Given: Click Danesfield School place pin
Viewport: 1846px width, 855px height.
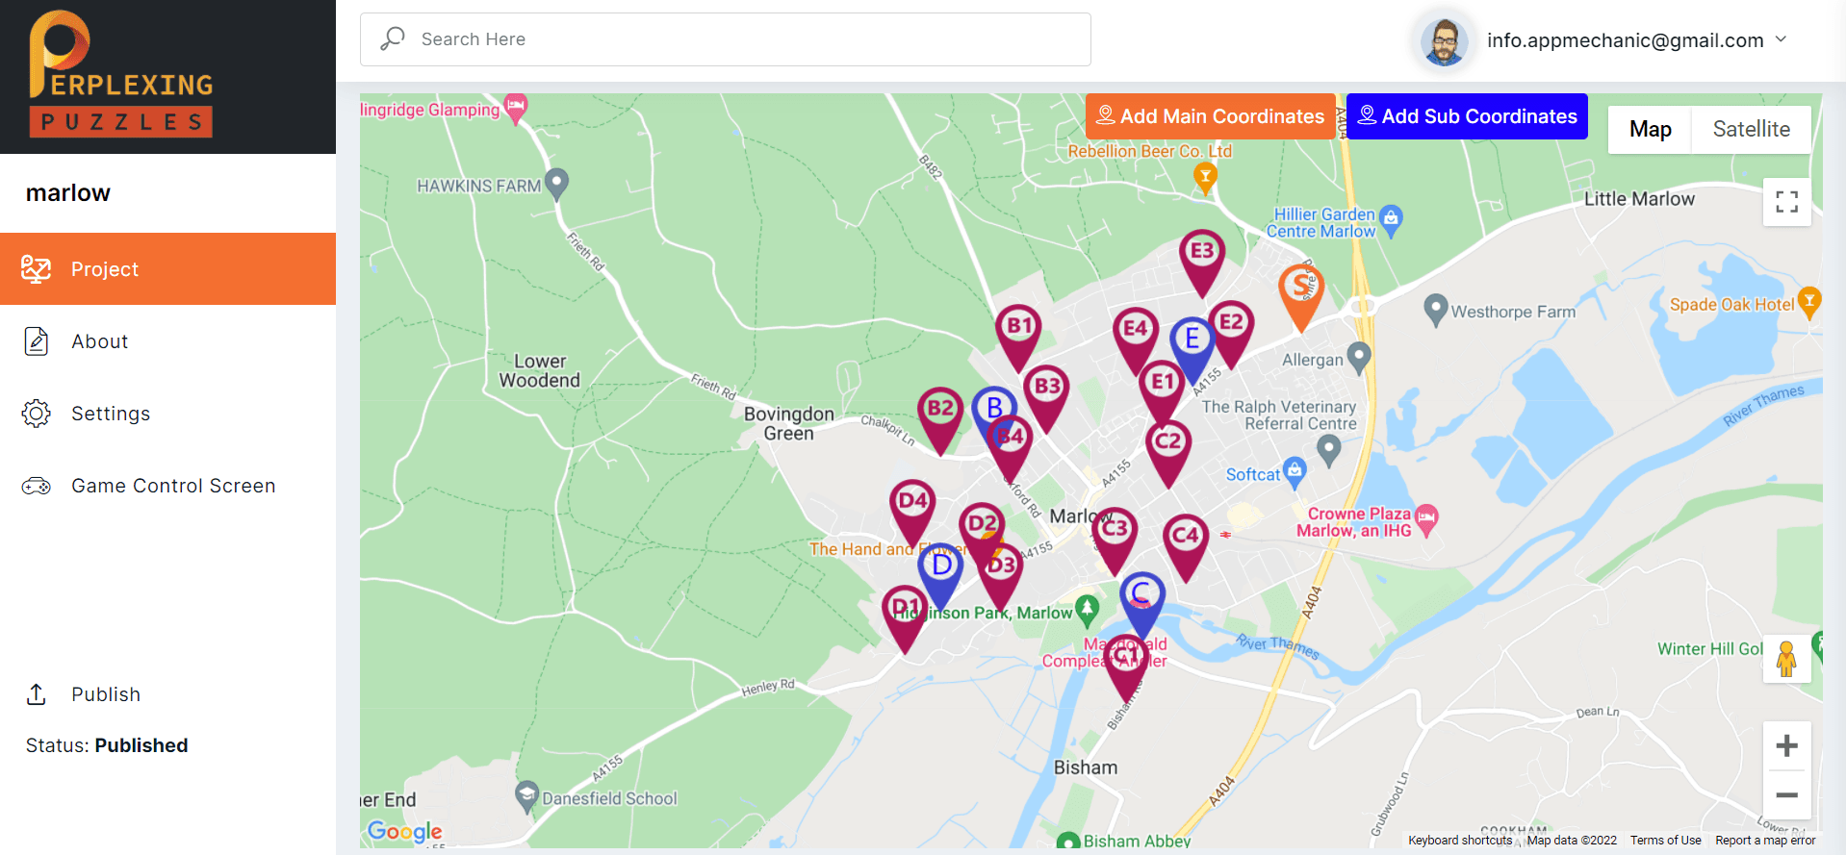Looking at the screenshot, I should click(526, 796).
